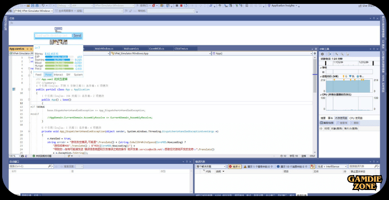Restart debugging with the circular arrow icon
Viewport: 389px width, 200px height.
(x=186, y=6)
